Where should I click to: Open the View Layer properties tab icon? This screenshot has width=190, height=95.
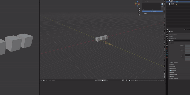pos(167,39)
